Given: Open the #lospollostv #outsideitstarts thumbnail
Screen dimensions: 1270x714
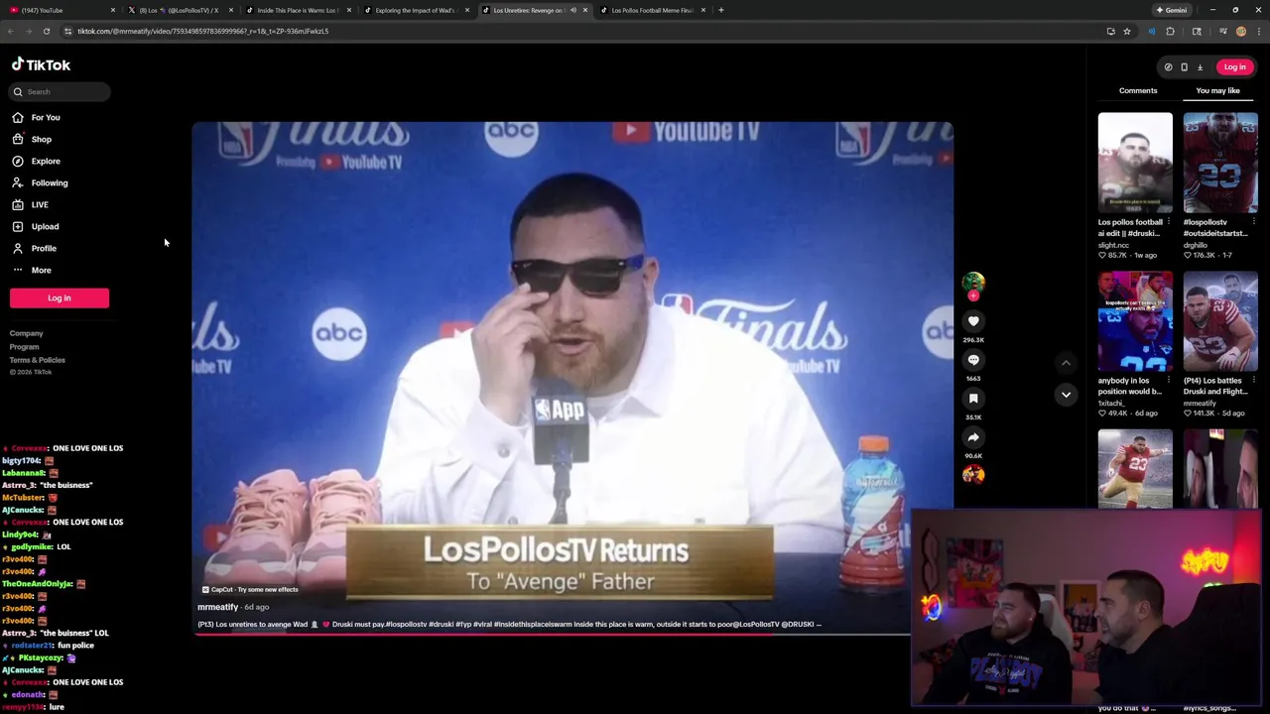Looking at the screenshot, I should [x=1220, y=163].
